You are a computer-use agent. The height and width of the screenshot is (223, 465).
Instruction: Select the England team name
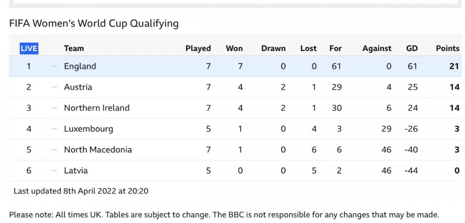(80, 66)
